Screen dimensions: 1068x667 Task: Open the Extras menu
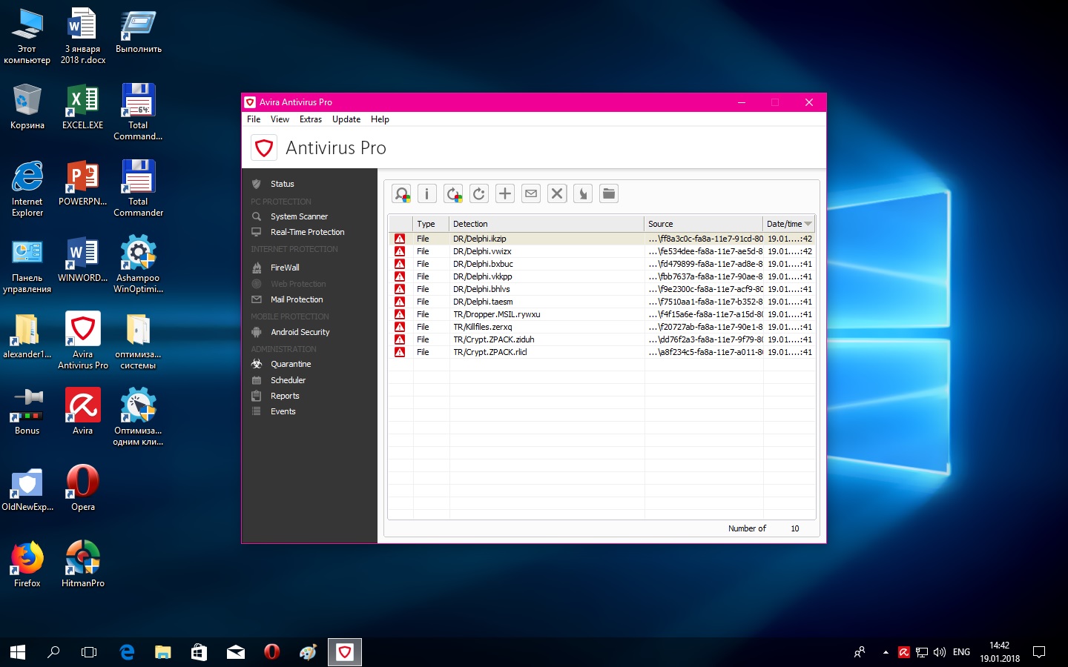(310, 119)
